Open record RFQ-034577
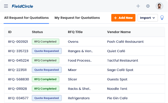Screen dimensions: 168x103 [18, 98]
